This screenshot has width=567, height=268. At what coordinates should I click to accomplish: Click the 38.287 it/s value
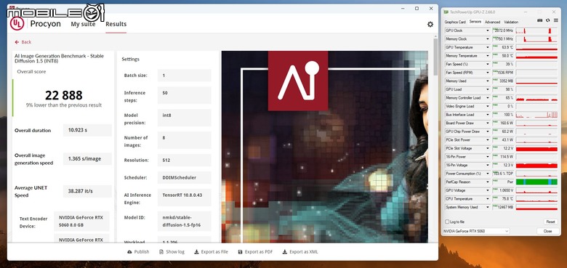click(87, 191)
